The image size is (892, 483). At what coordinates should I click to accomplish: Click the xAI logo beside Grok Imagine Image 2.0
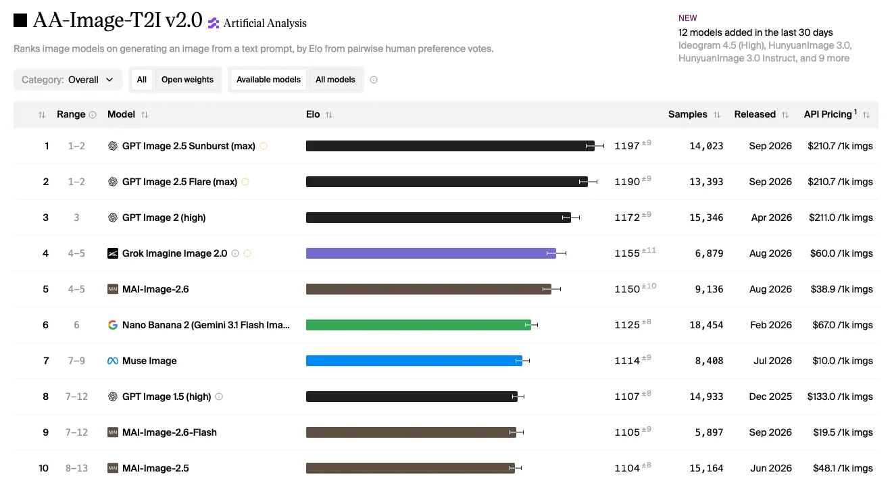[113, 253]
